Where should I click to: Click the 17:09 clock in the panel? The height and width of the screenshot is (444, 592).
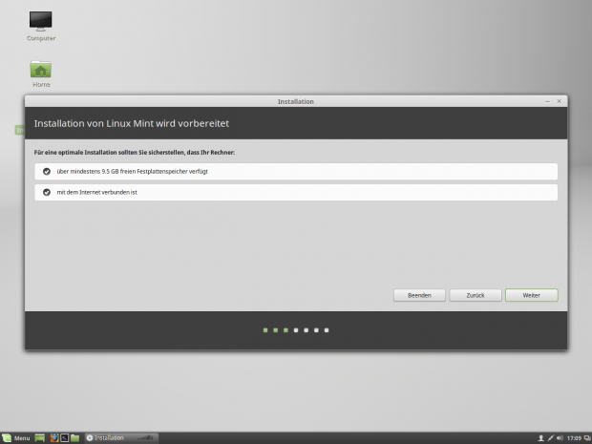click(x=574, y=438)
